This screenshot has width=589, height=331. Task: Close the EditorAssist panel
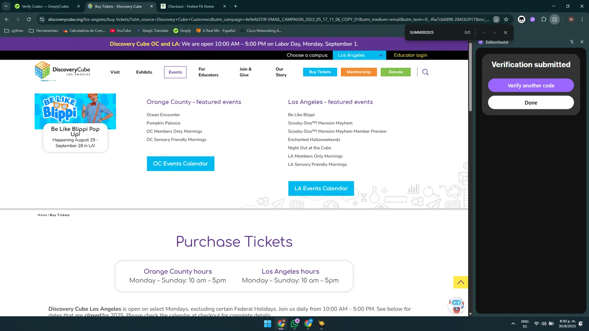[x=582, y=42]
